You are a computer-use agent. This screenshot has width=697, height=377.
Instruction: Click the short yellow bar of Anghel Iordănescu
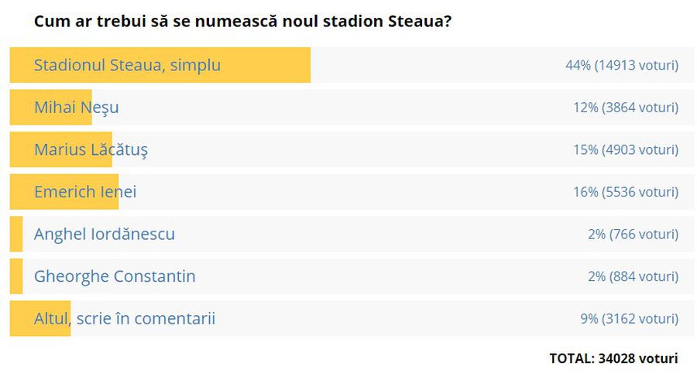click(16, 234)
